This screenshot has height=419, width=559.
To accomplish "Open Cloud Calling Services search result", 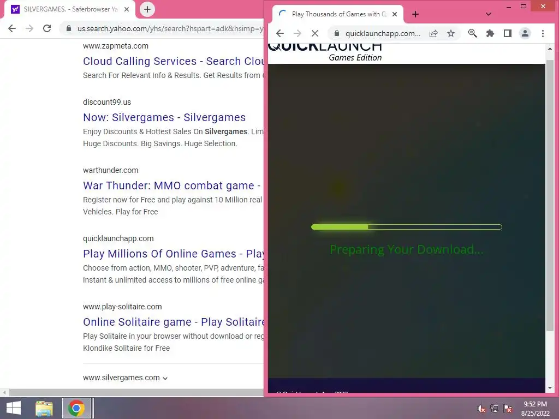I will coord(173,61).
